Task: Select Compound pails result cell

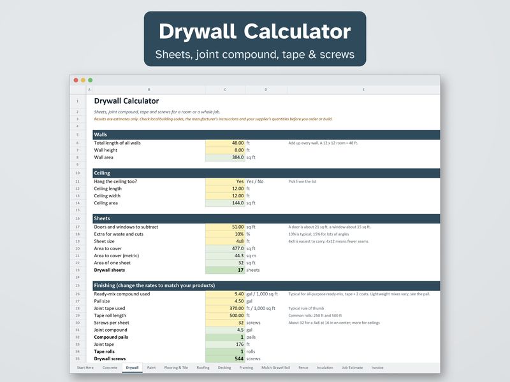Action: (225, 337)
